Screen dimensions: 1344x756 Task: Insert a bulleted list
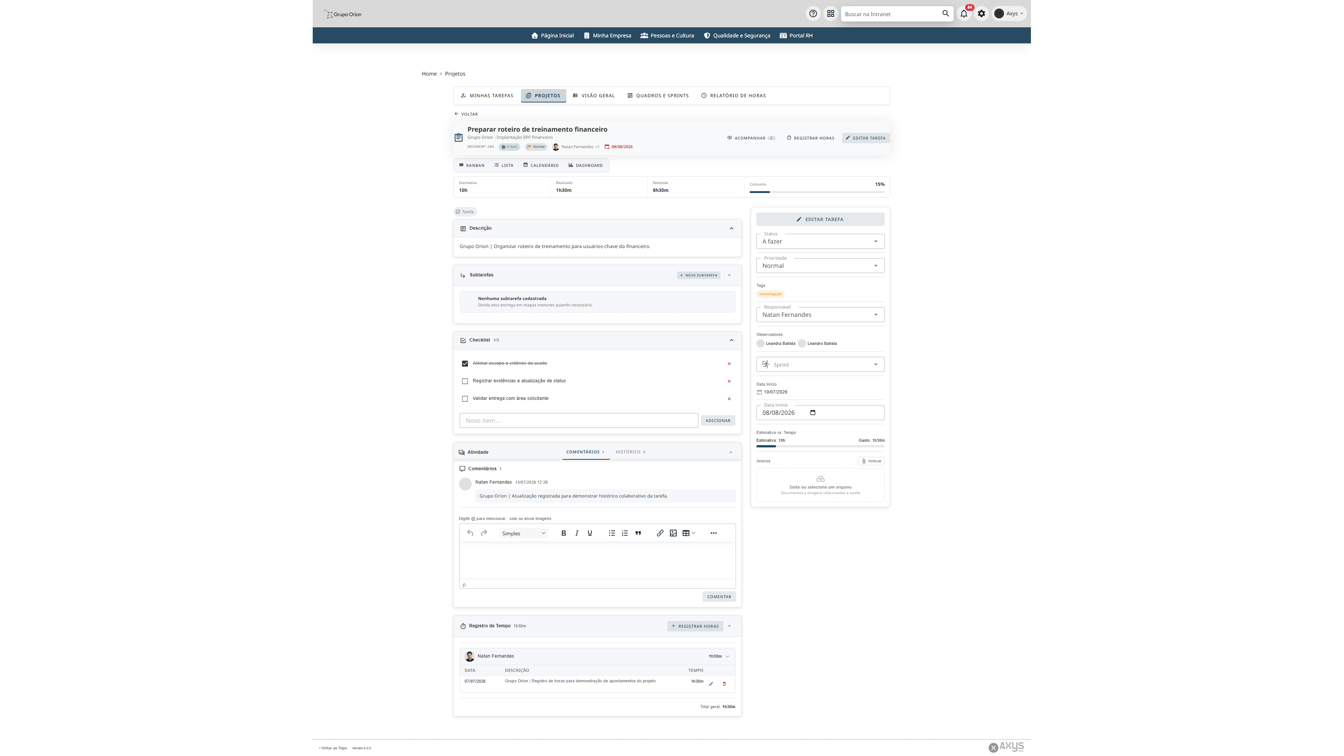pos(612,533)
